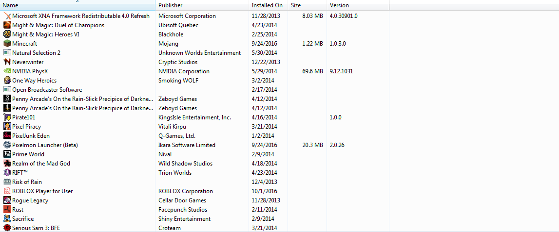Click the 8.03 MB size value
Viewport: 559px width, 232px height.
(x=312, y=16)
